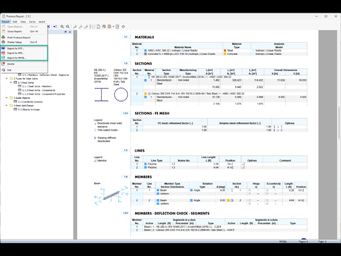Open the Report menu in menu bar

6,22
